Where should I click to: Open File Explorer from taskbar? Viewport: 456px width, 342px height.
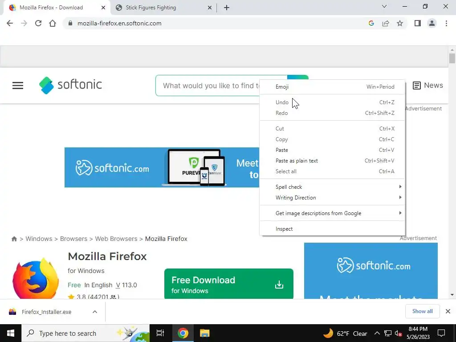coord(204,333)
